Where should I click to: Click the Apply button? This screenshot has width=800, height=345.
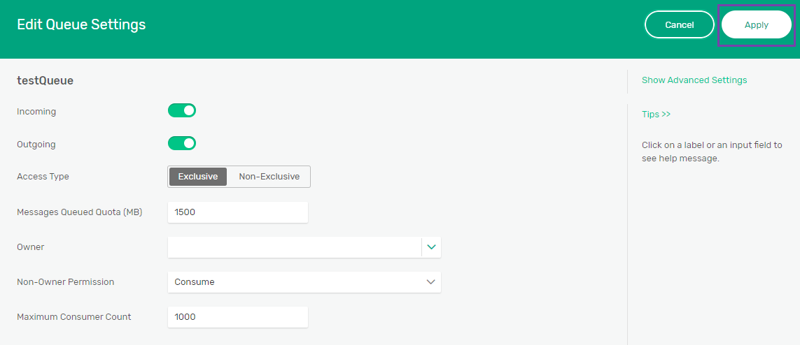756,25
